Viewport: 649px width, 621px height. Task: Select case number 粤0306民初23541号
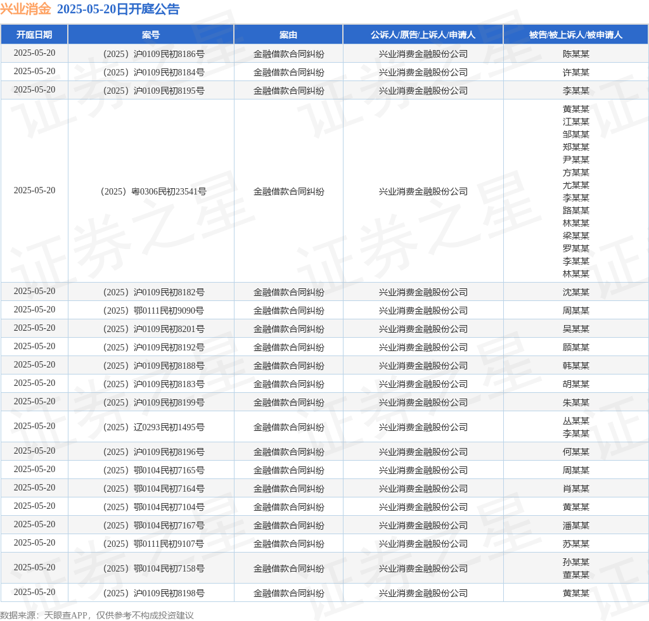(153, 191)
